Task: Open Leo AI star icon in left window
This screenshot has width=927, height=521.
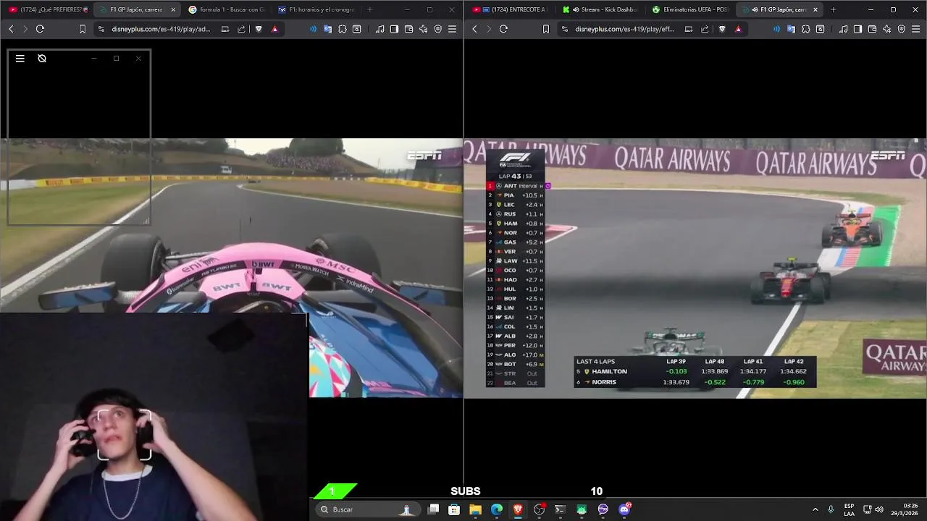Action: pos(424,29)
